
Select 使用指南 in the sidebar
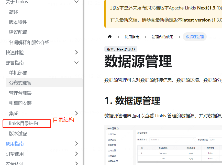(15, 143)
